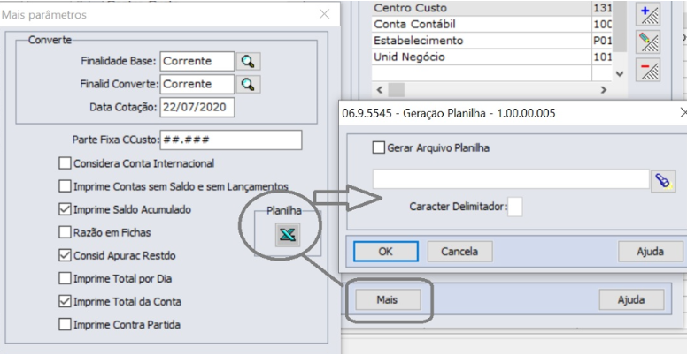
Task: Select the Conta Contábil row
Action: tap(492, 24)
